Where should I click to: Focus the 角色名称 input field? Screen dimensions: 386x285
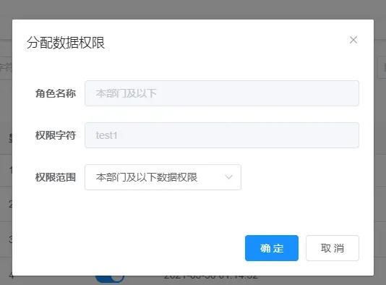222,93
